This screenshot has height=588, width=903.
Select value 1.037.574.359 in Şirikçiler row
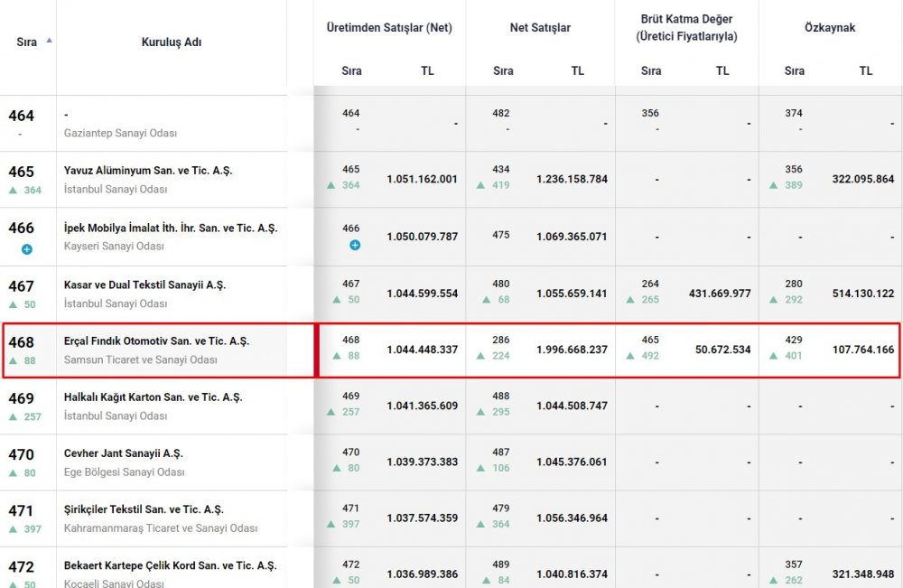click(422, 518)
